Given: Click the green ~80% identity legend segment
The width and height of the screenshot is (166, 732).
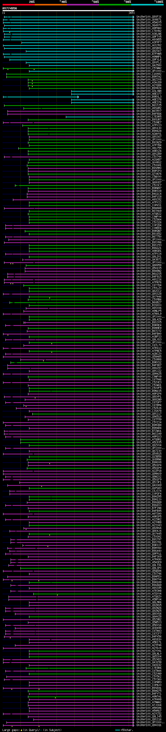Looking at the screenshot, I should point(115,5).
